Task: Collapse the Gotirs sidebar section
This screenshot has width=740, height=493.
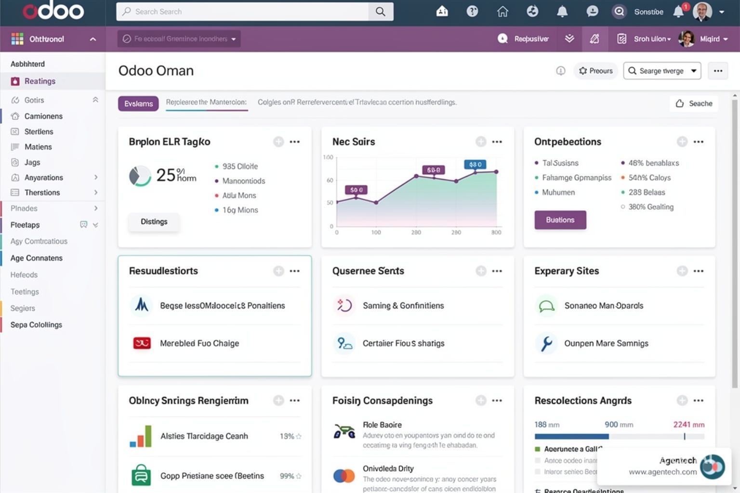Action: [95, 100]
